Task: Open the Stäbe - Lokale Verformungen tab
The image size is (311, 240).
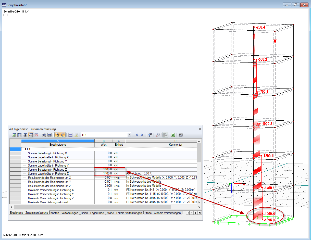Action: click(x=125, y=213)
